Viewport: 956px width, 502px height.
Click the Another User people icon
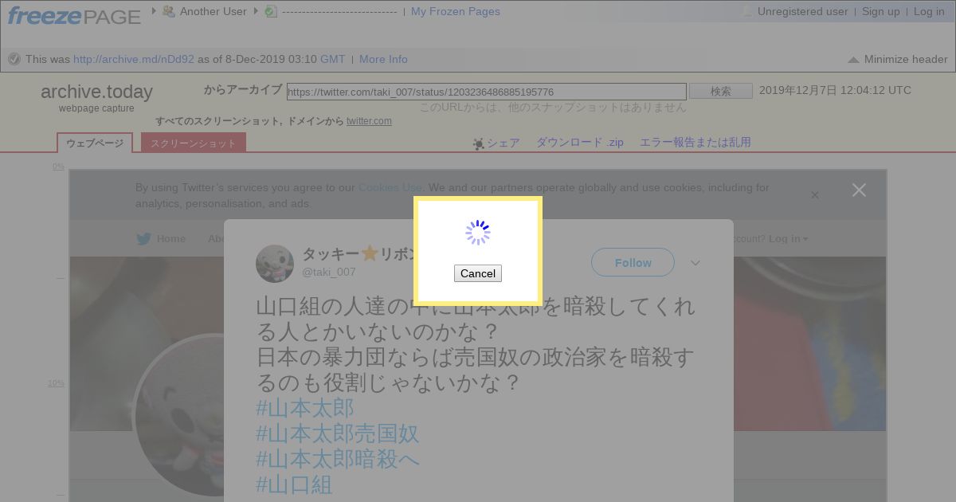[x=169, y=11]
